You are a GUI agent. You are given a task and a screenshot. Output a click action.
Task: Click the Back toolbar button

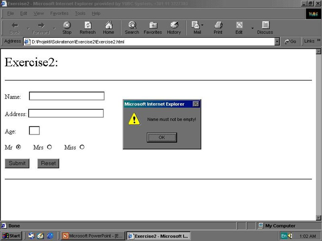coord(15,28)
